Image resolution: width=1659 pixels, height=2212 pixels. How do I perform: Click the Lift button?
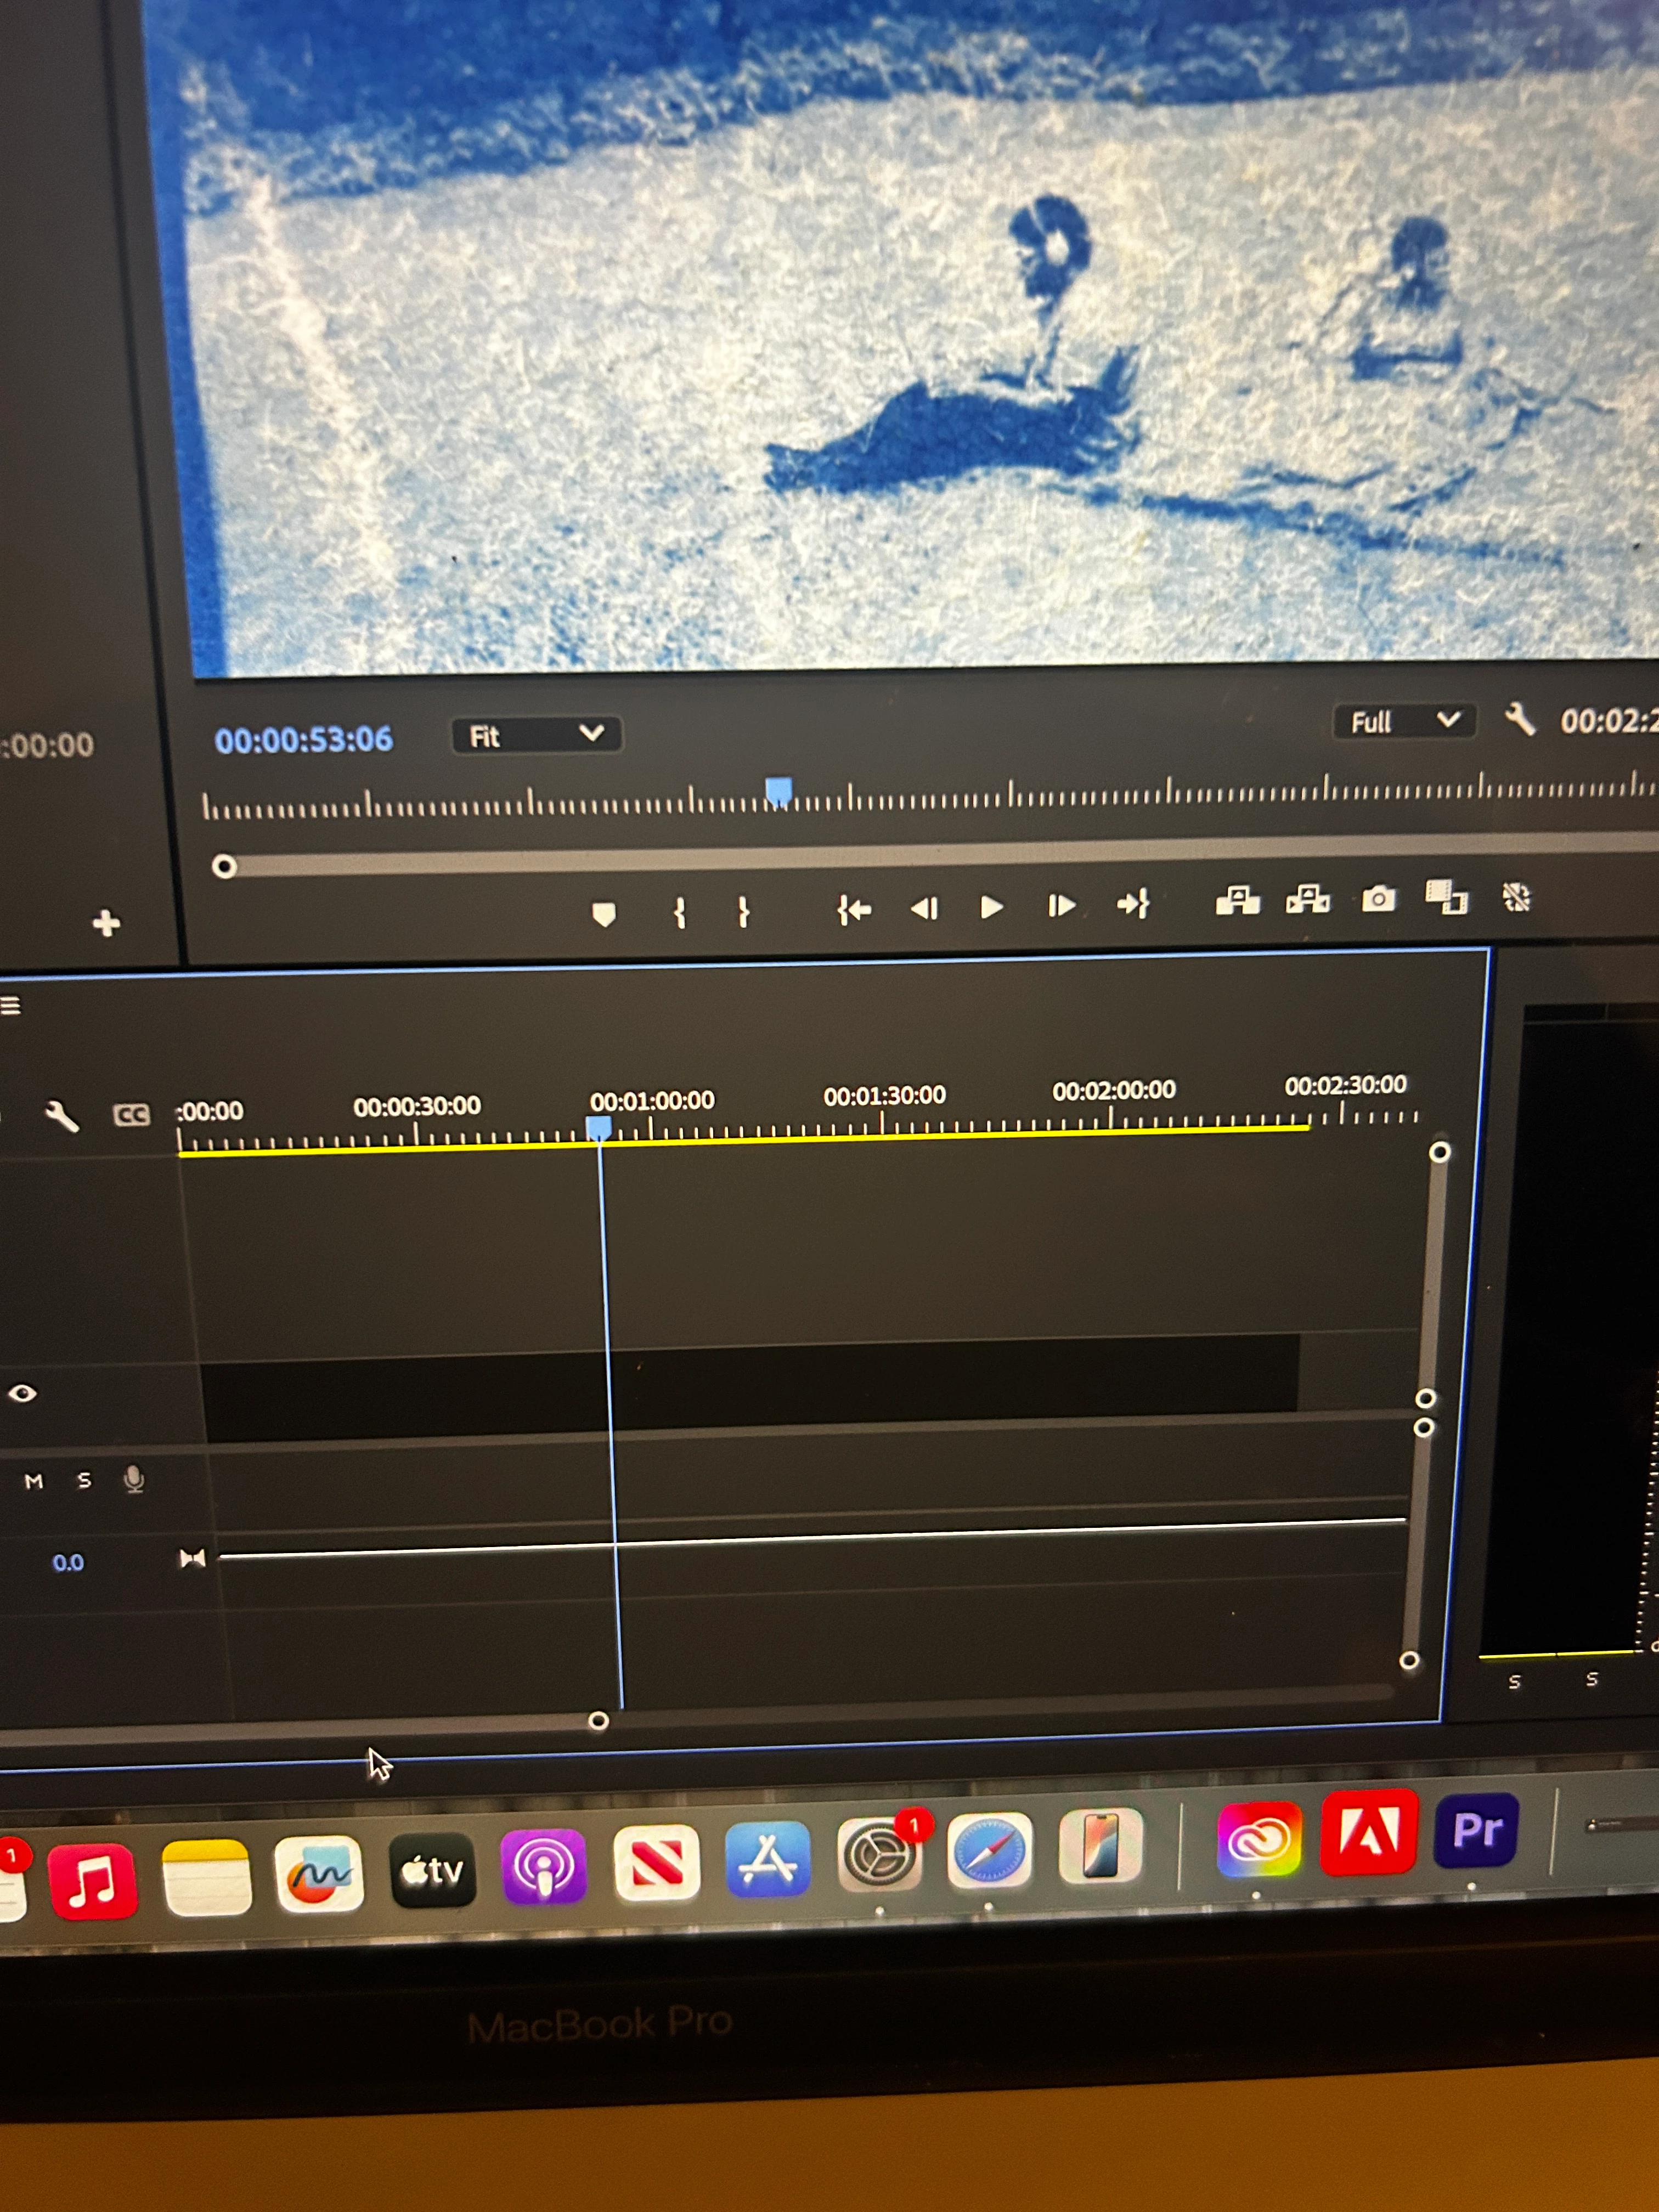[x=1237, y=900]
